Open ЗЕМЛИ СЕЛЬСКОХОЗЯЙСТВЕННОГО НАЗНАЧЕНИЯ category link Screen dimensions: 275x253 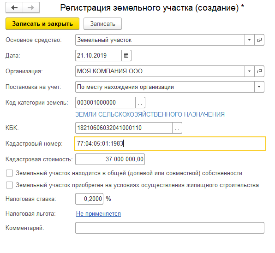(150, 114)
